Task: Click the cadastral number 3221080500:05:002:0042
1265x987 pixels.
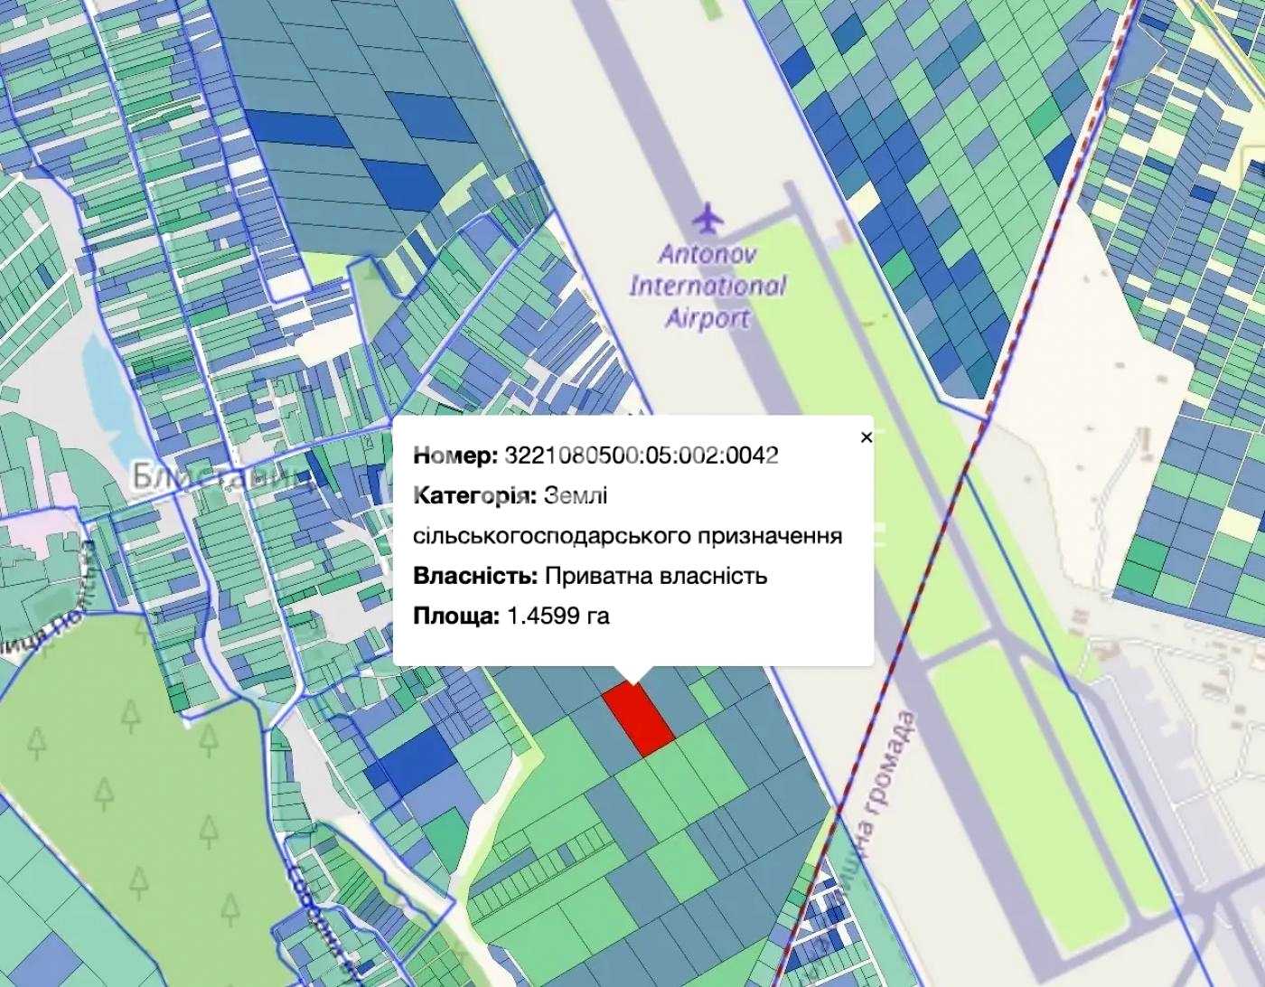Action: [x=642, y=456]
